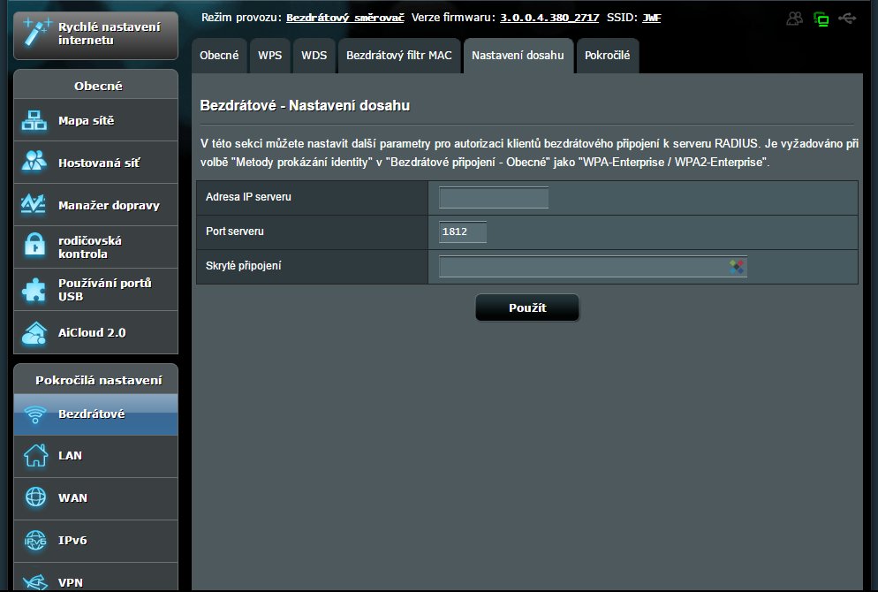Open the AiCloud 2.0 cloud icon
The height and width of the screenshot is (592, 878).
[34, 333]
